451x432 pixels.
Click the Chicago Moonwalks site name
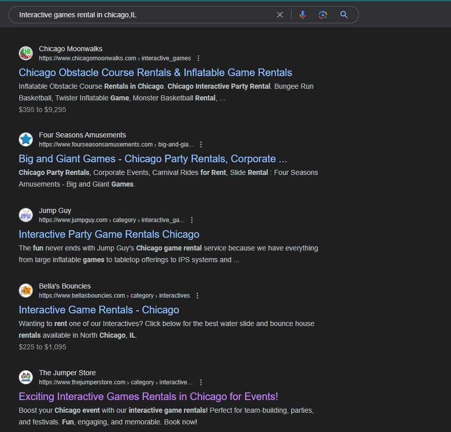tap(70, 49)
